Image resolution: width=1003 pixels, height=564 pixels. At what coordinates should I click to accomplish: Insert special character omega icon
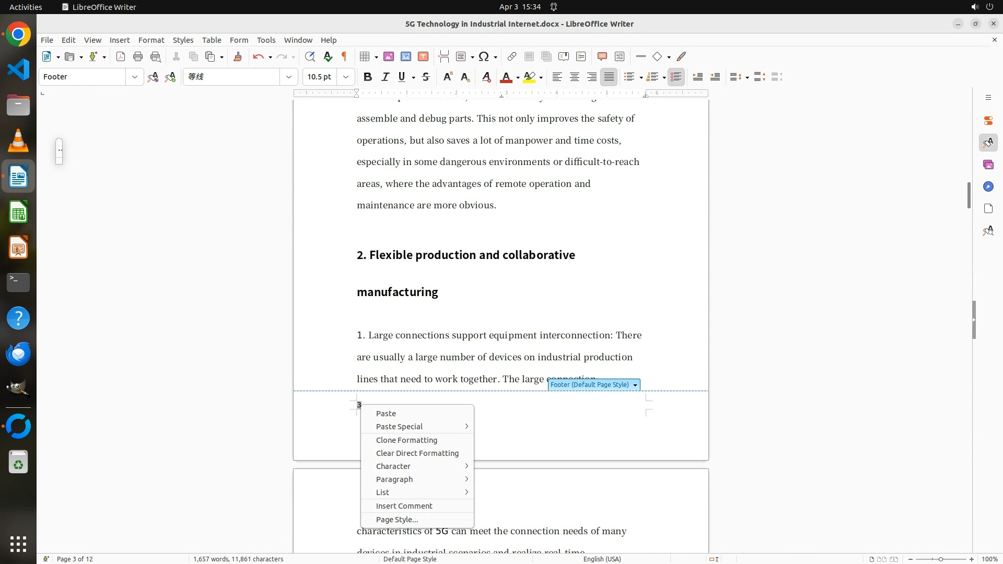[484, 56]
